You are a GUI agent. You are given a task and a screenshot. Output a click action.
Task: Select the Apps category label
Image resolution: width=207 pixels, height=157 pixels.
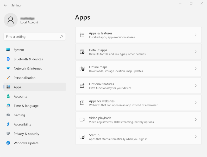(x=17, y=87)
